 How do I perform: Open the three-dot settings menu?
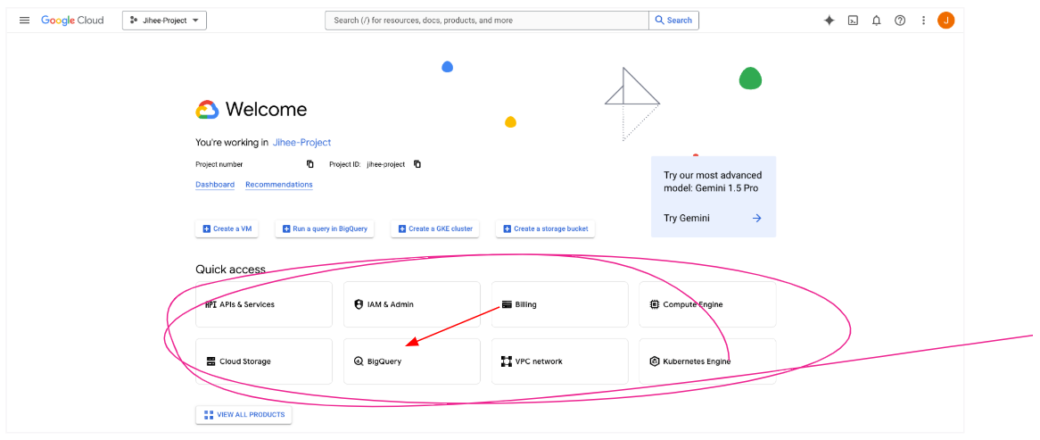click(923, 21)
